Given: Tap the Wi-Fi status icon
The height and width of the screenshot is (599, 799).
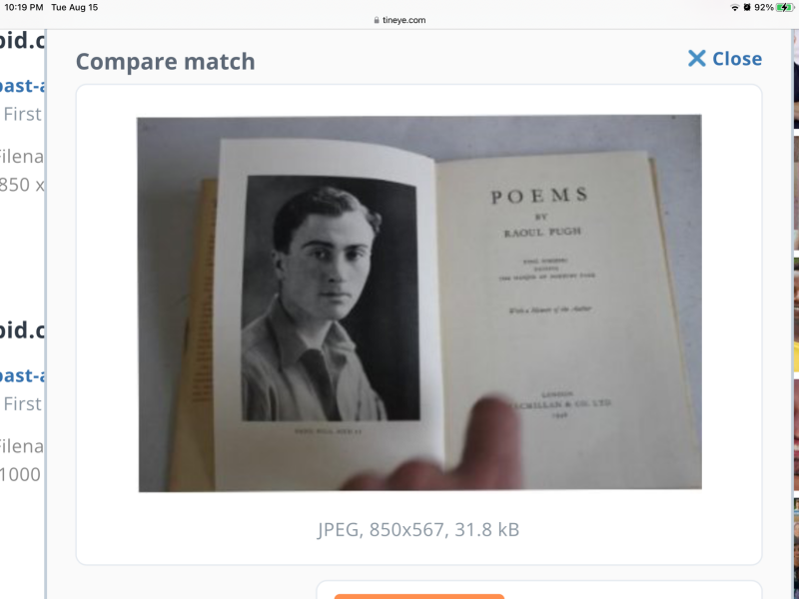Looking at the screenshot, I should [735, 8].
